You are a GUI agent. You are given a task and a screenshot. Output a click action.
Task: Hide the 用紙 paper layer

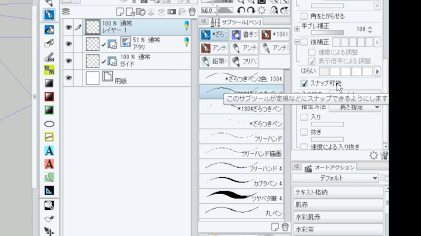tap(69, 78)
